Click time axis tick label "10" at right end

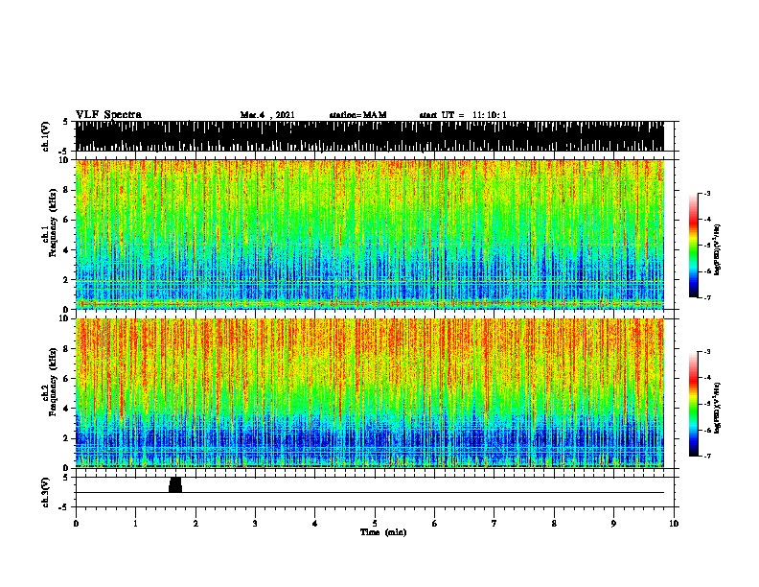[674, 524]
